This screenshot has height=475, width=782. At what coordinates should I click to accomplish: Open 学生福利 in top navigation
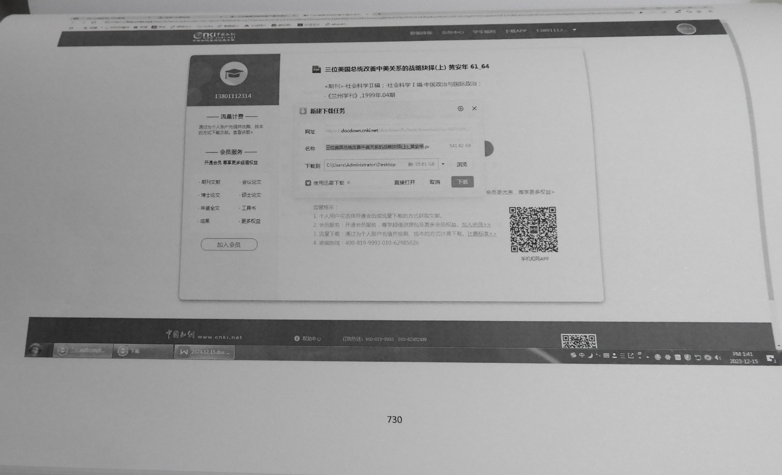[x=484, y=31]
